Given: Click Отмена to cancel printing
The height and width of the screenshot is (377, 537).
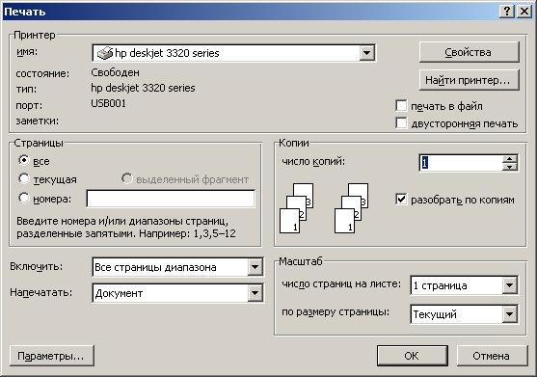Looking at the screenshot, I should (492, 356).
